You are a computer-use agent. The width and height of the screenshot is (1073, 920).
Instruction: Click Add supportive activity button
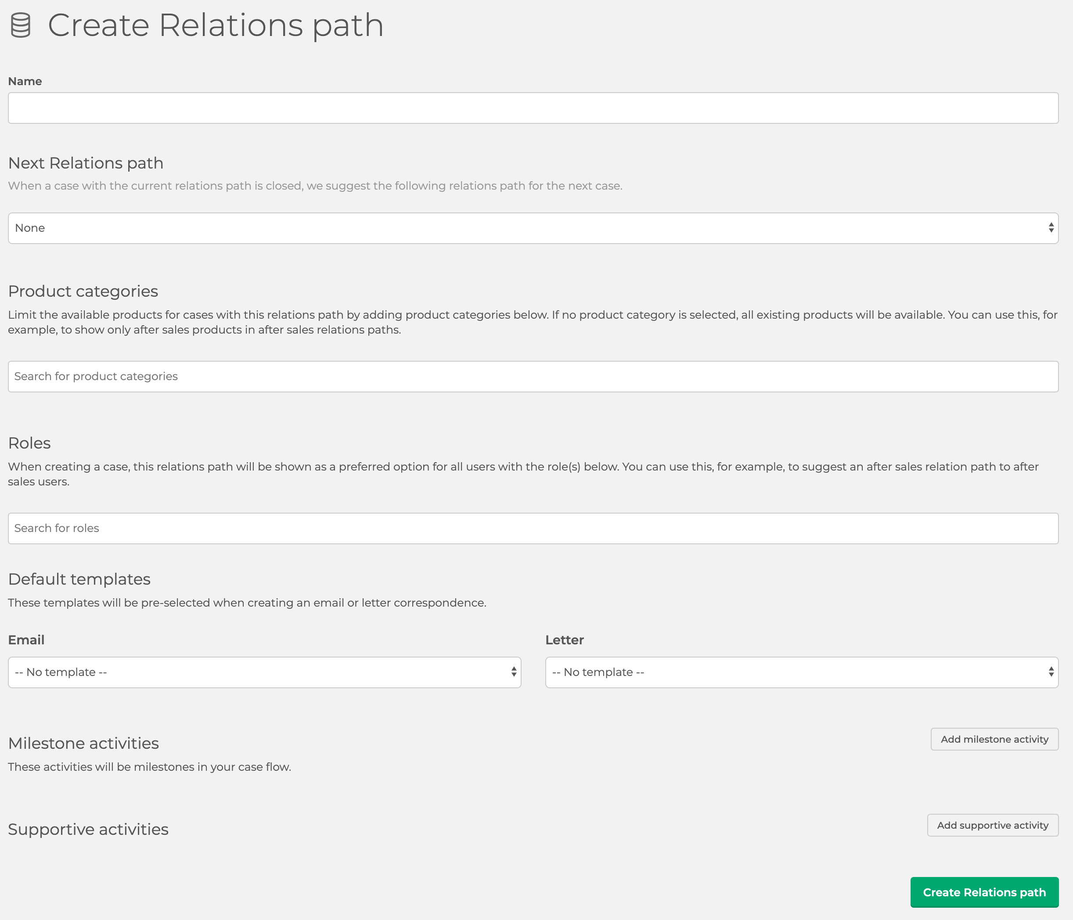point(993,825)
